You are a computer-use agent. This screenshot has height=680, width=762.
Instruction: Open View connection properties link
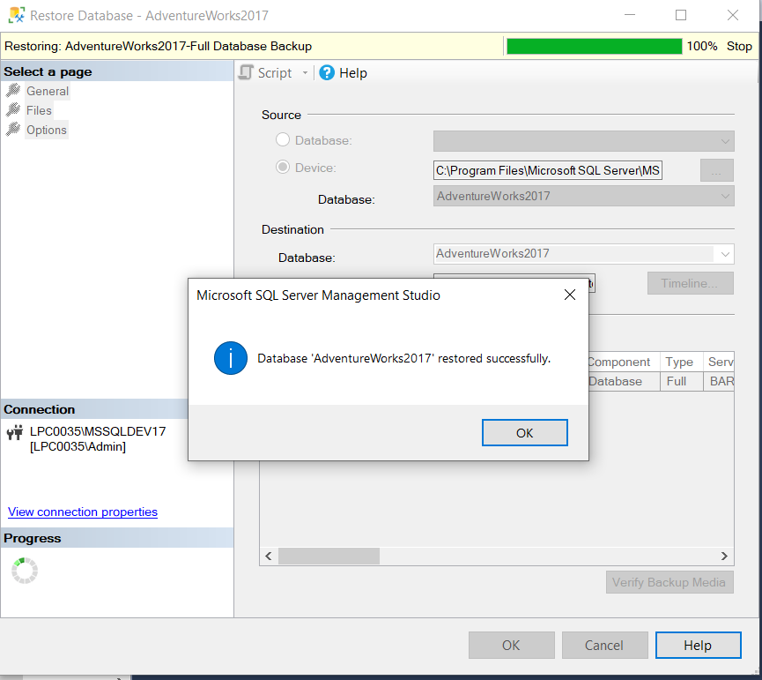point(83,512)
